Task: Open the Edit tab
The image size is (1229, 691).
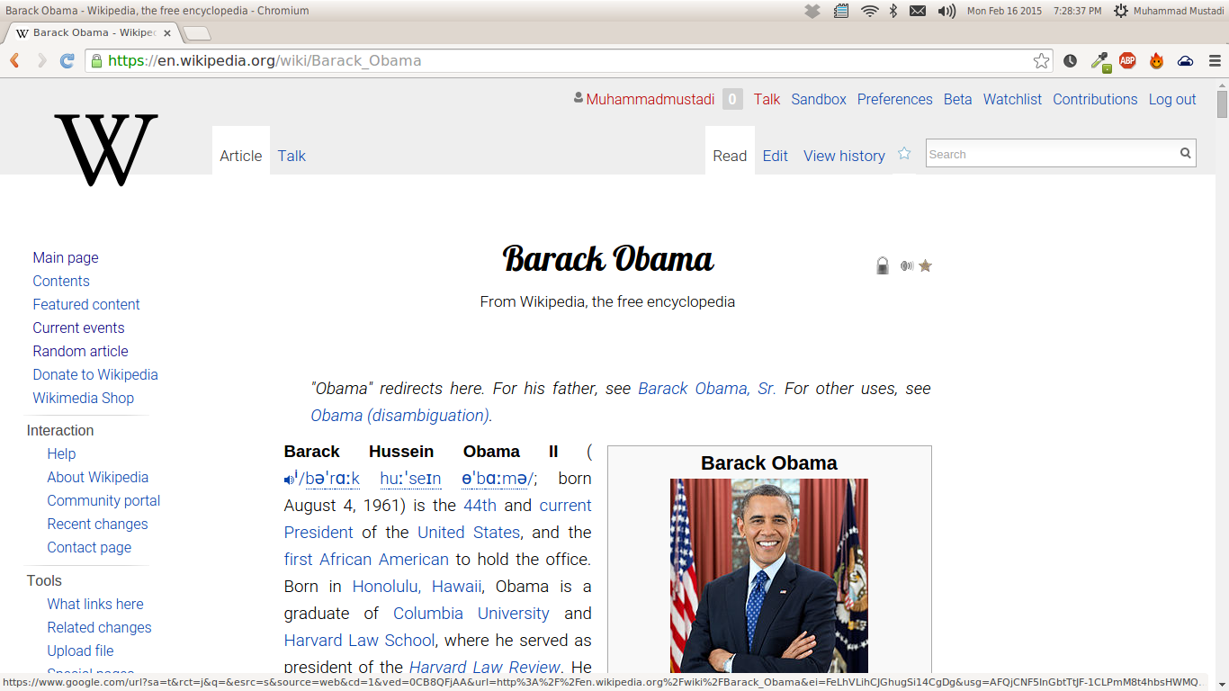Action: coord(776,156)
